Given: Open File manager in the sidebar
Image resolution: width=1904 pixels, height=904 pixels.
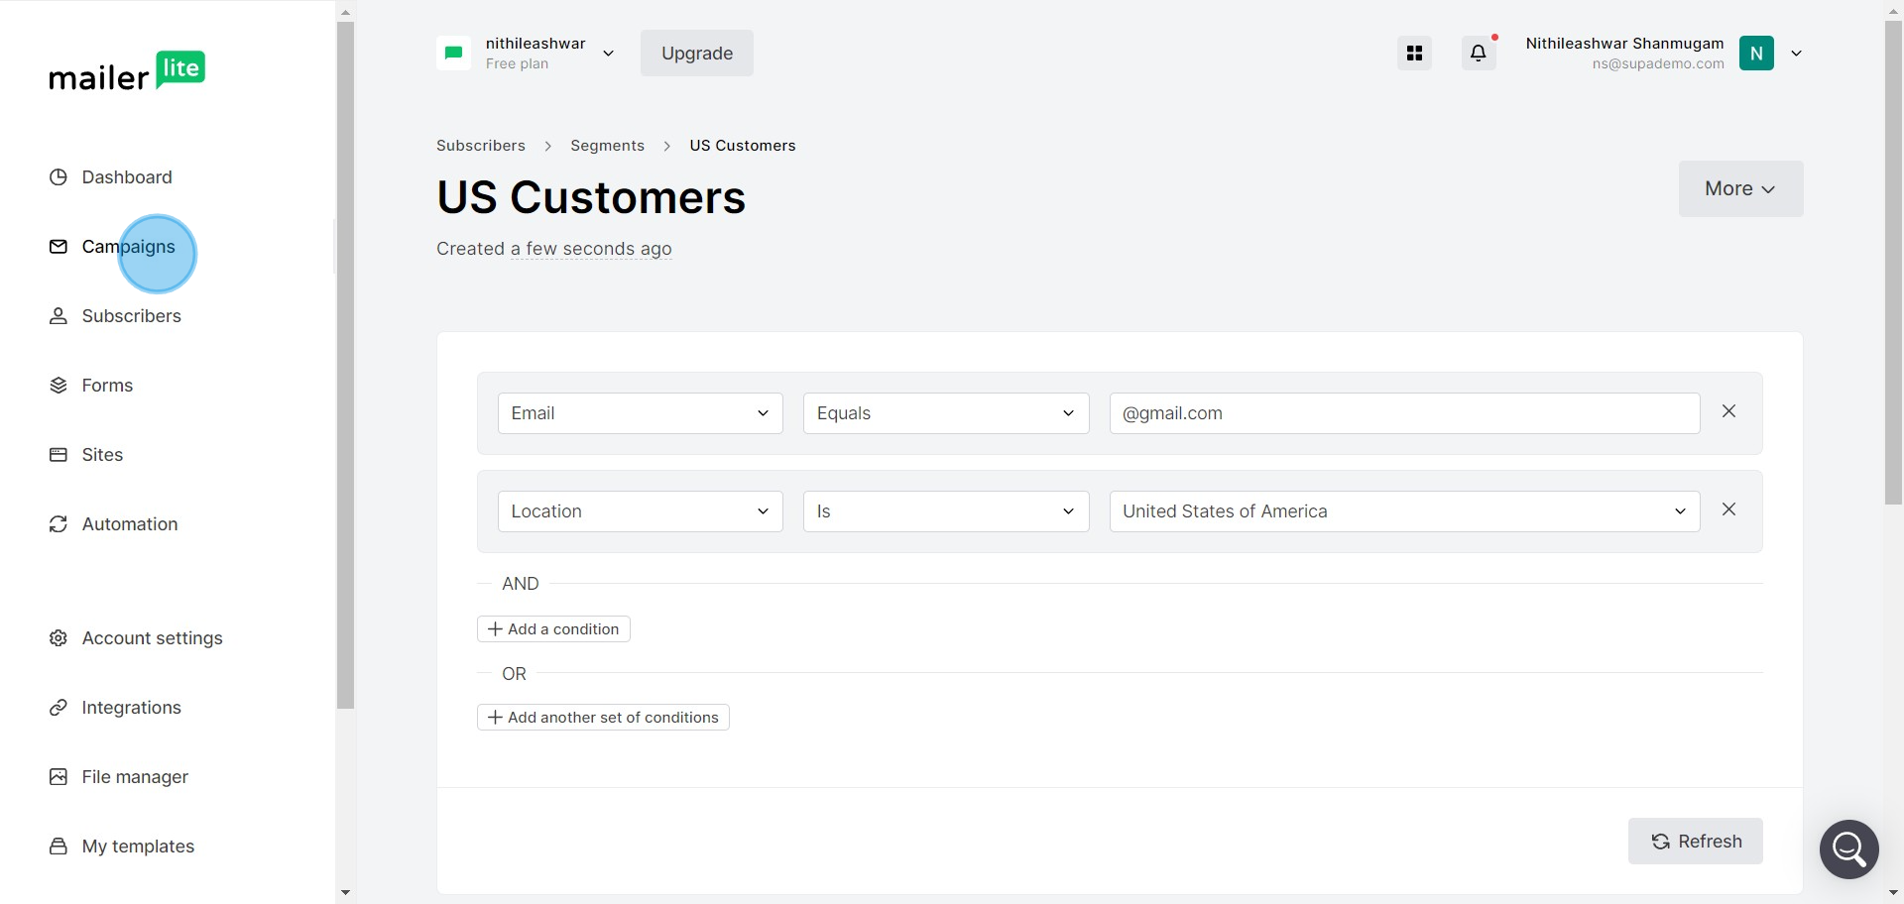Looking at the screenshot, I should click(x=119, y=777).
